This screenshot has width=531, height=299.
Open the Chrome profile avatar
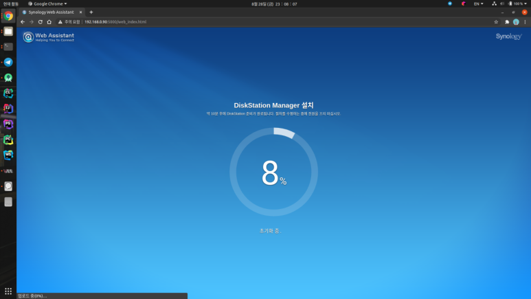[516, 22]
